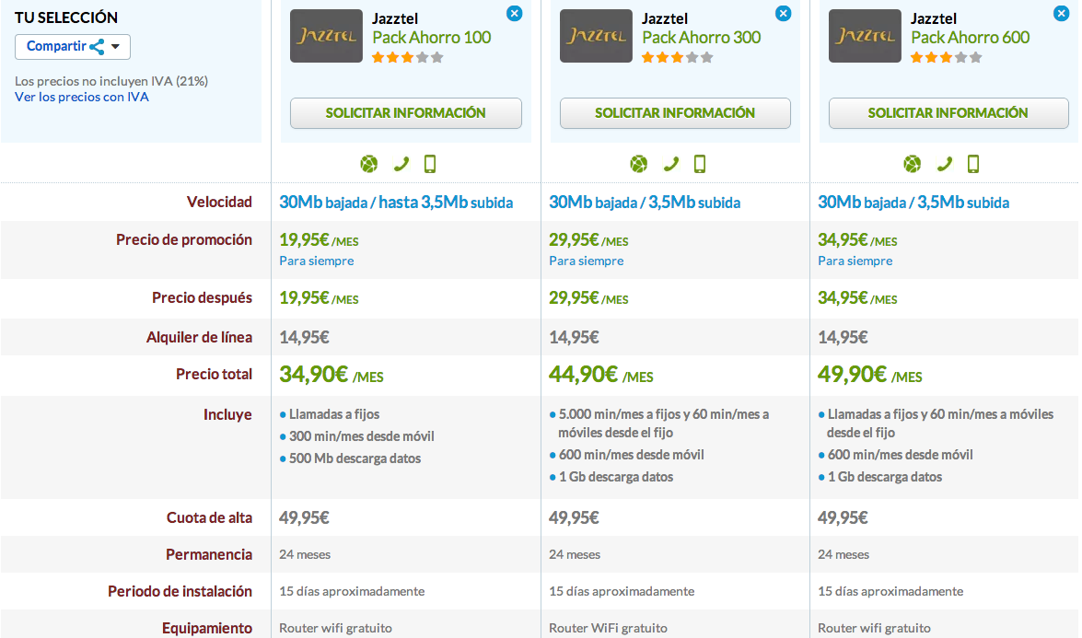Click the star rating of Pack Ahorro 100
The height and width of the screenshot is (638, 1082).
pos(407,57)
